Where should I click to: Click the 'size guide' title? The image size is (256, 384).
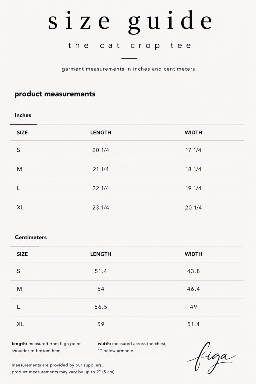pyautogui.click(x=130, y=22)
